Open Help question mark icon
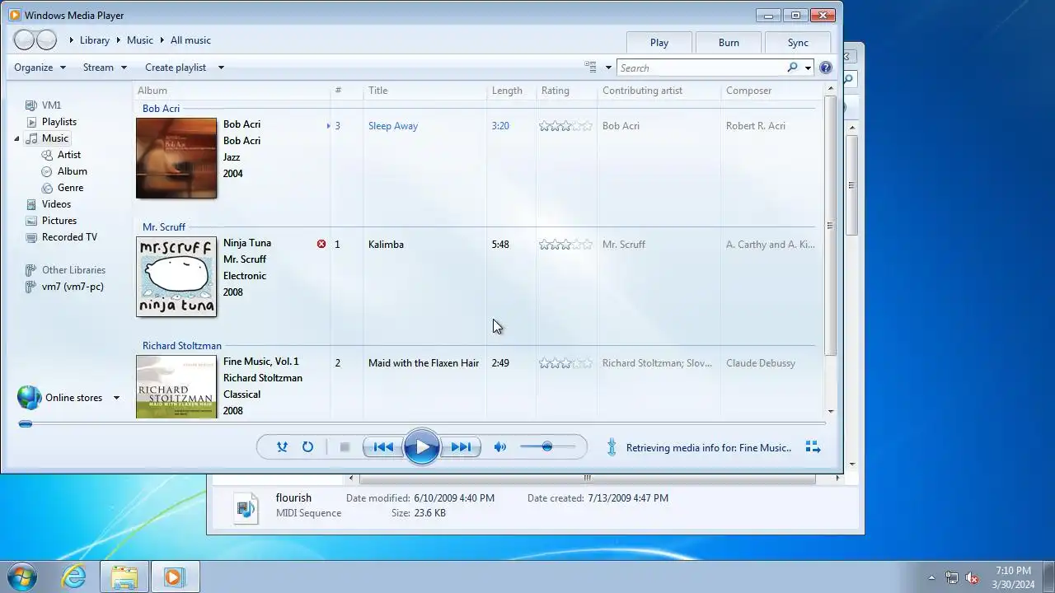1055x593 pixels. tap(826, 68)
